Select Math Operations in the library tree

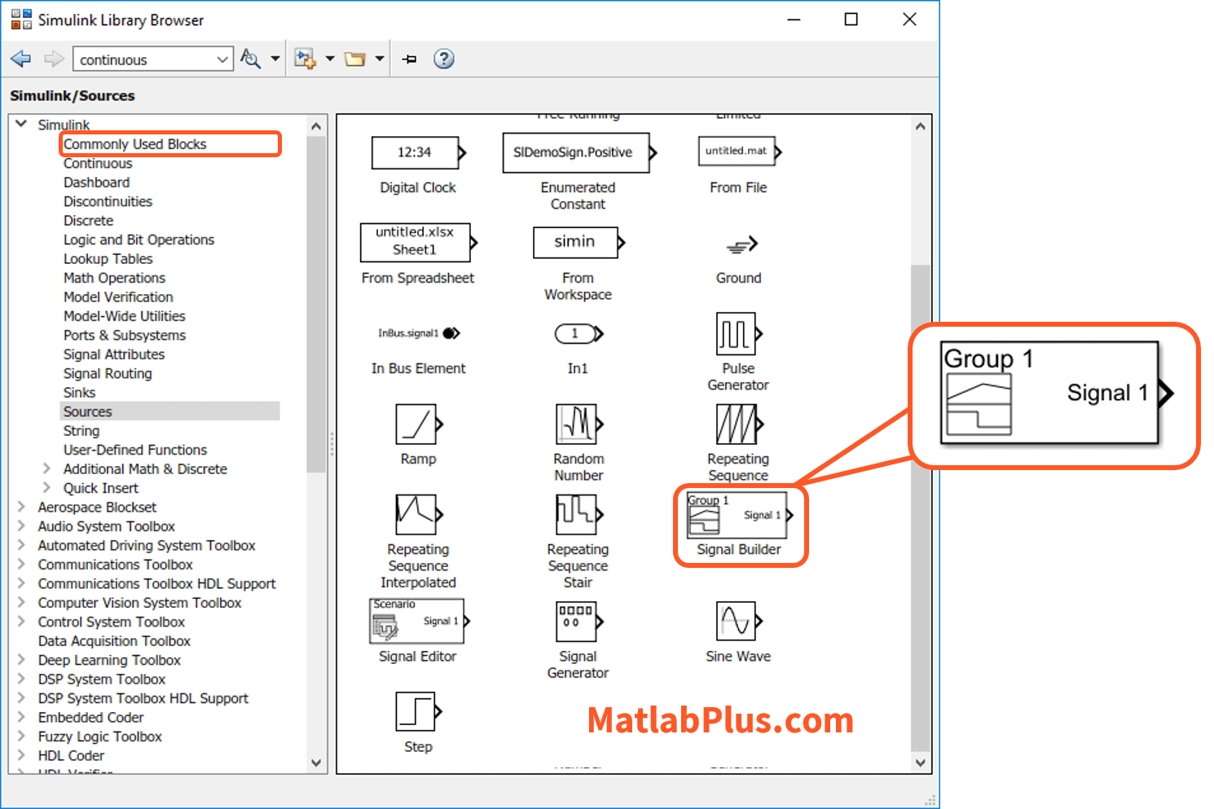click(x=114, y=278)
